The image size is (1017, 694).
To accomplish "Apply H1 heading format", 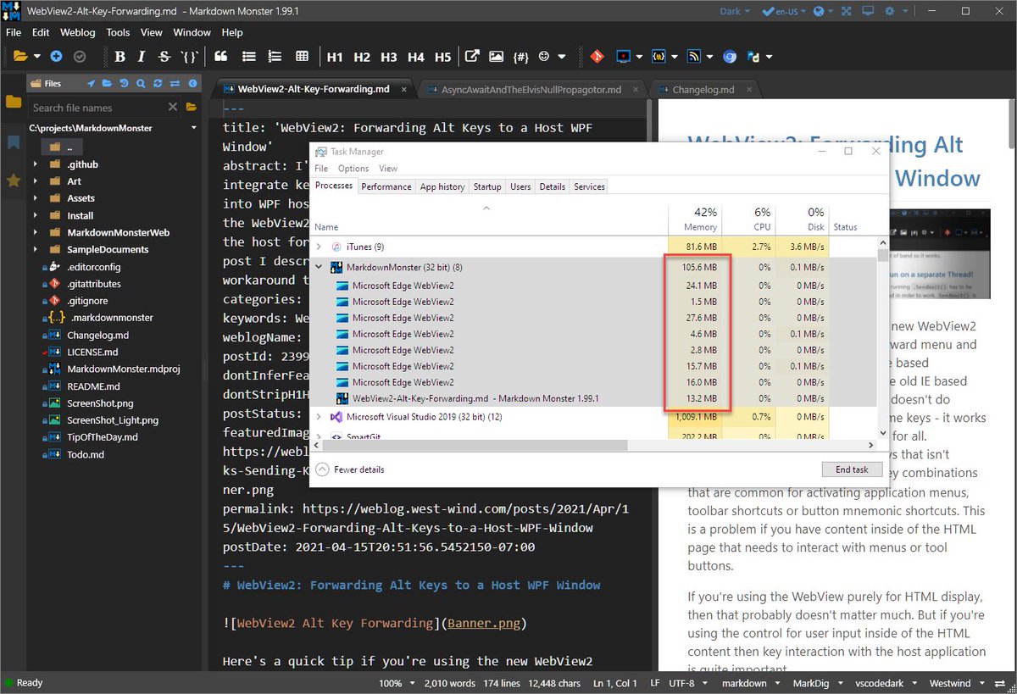I will tap(335, 57).
